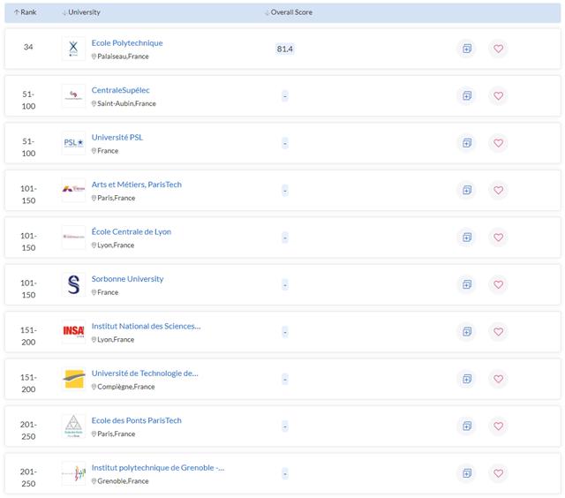Click the INSA Lyon logo

(x=74, y=332)
